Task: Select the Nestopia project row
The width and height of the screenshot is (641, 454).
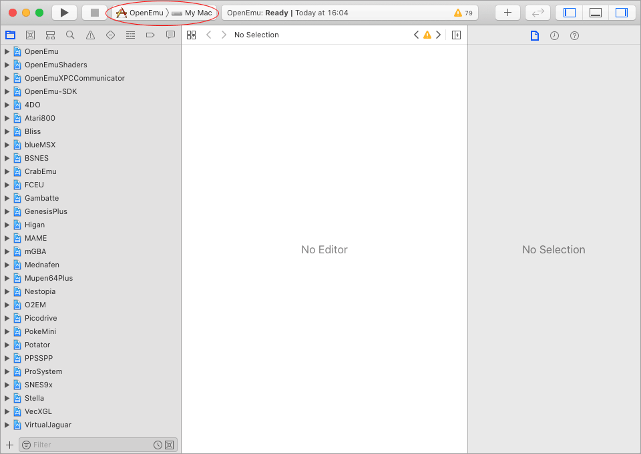Action: coord(91,291)
